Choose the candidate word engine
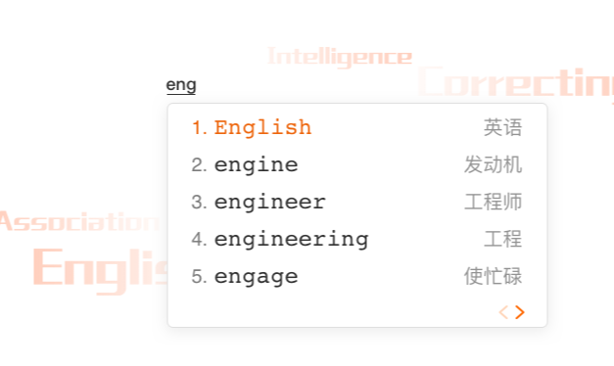614x366 pixels. [x=257, y=164]
